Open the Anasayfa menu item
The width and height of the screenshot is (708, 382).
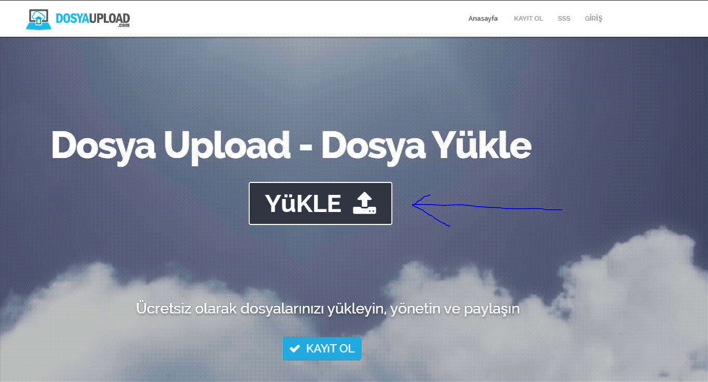[483, 19]
